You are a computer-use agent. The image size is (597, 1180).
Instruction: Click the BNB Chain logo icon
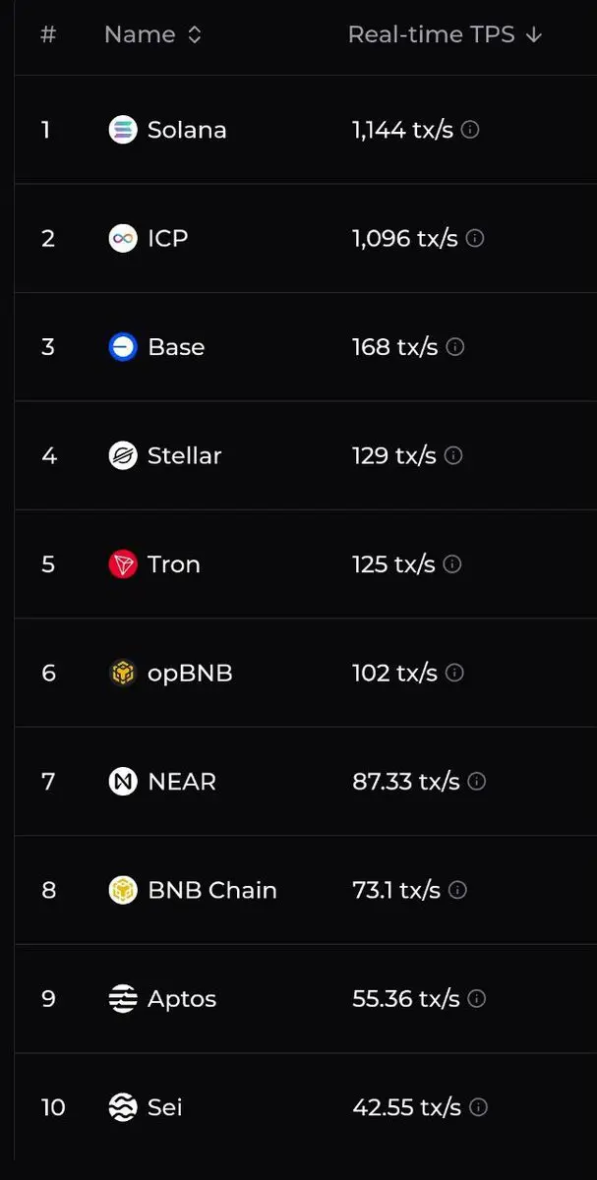(123, 890)
